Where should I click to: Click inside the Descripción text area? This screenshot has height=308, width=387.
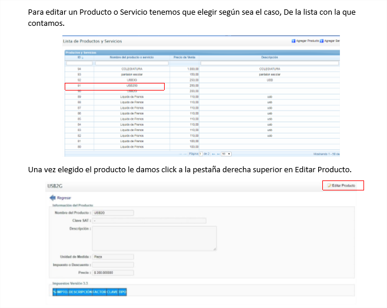[x=154, y=238]
